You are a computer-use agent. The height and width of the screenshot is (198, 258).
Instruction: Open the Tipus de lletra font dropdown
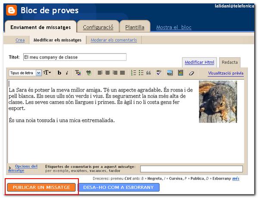(x=25, y=73)
